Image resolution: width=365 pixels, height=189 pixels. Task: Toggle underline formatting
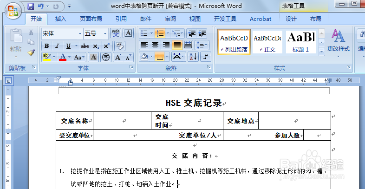tap(68, 46)
